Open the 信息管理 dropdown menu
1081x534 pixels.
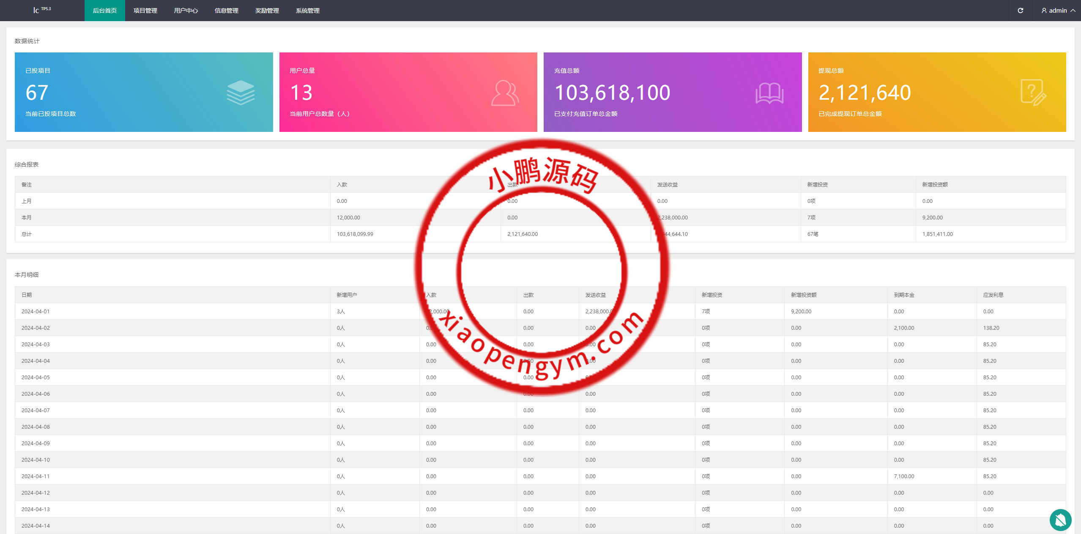227,11
